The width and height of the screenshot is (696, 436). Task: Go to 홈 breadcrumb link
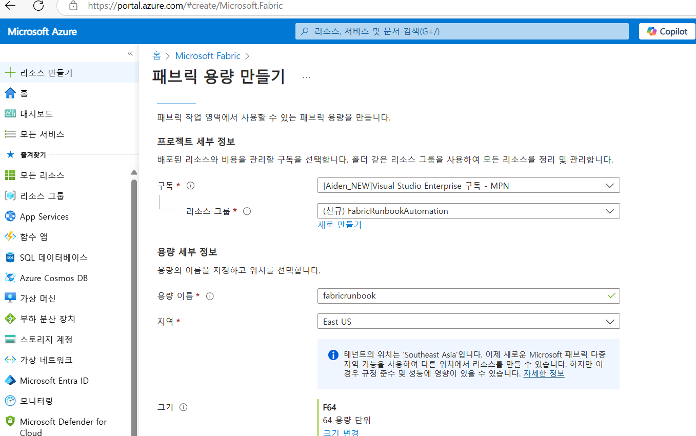[156, 56]
